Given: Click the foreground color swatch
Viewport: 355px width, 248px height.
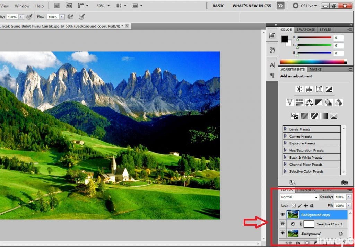Looking at the screenshot, I should pos(284,39).
